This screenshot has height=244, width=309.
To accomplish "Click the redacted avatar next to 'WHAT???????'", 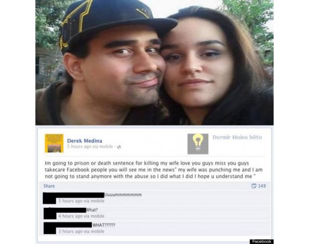I will [50, 228].
